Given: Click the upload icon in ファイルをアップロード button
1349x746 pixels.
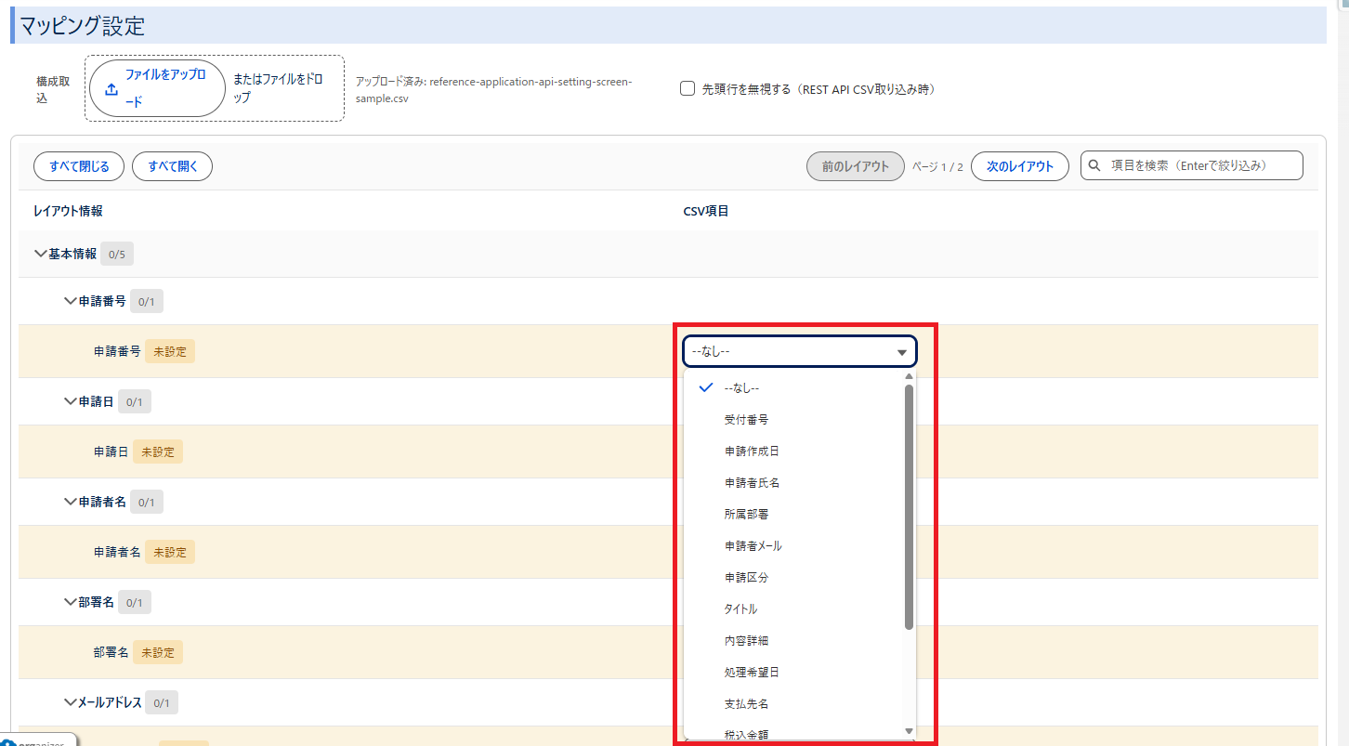Looking at the screenshot, I should tap(111, 89).
